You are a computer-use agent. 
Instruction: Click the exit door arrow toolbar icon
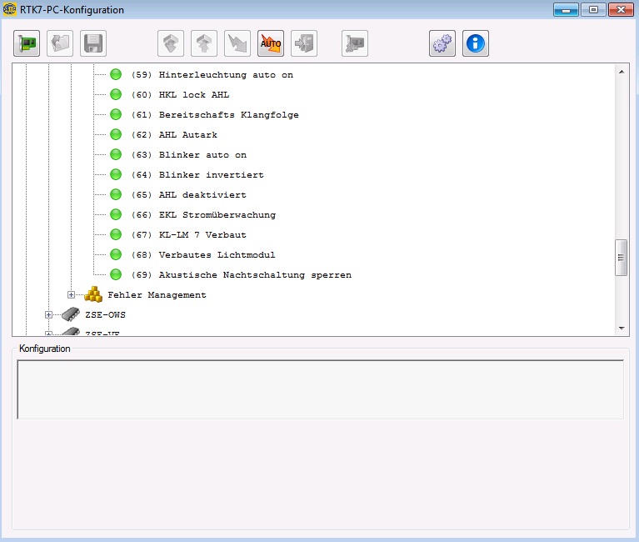click(x=304, y=43)
